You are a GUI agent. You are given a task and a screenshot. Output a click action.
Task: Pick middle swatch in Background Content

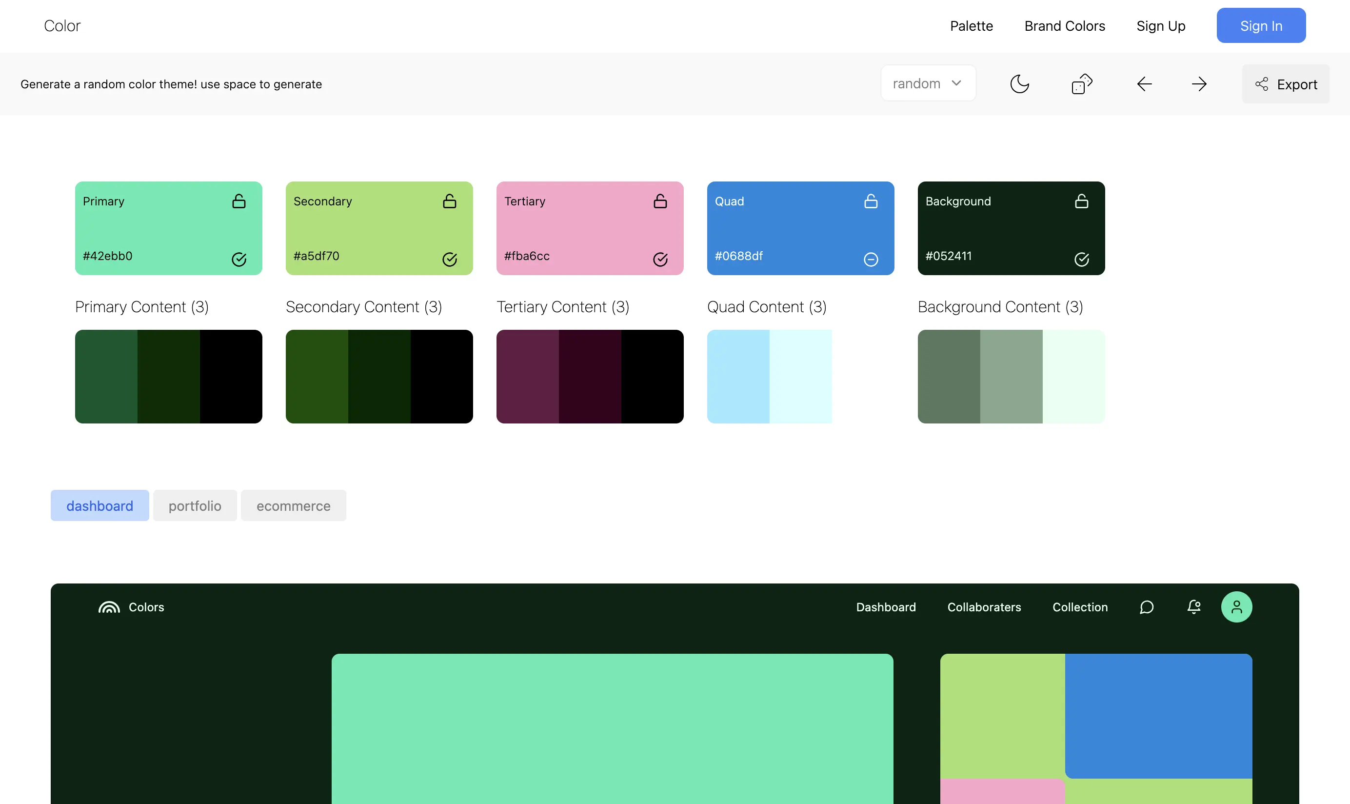tap(1011, 377)
